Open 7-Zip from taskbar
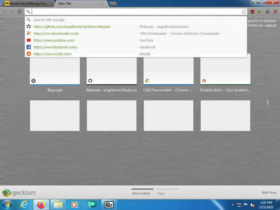Screen dimensions: 280x210 [x=109, y=205]
